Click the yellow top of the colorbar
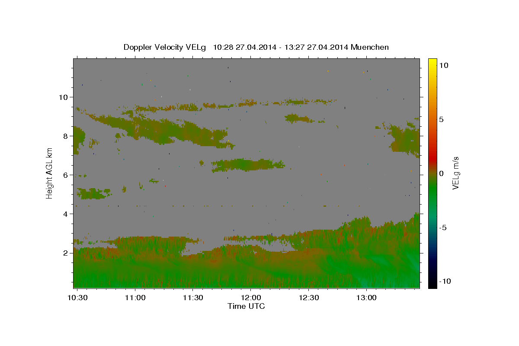 coord(432,63)
